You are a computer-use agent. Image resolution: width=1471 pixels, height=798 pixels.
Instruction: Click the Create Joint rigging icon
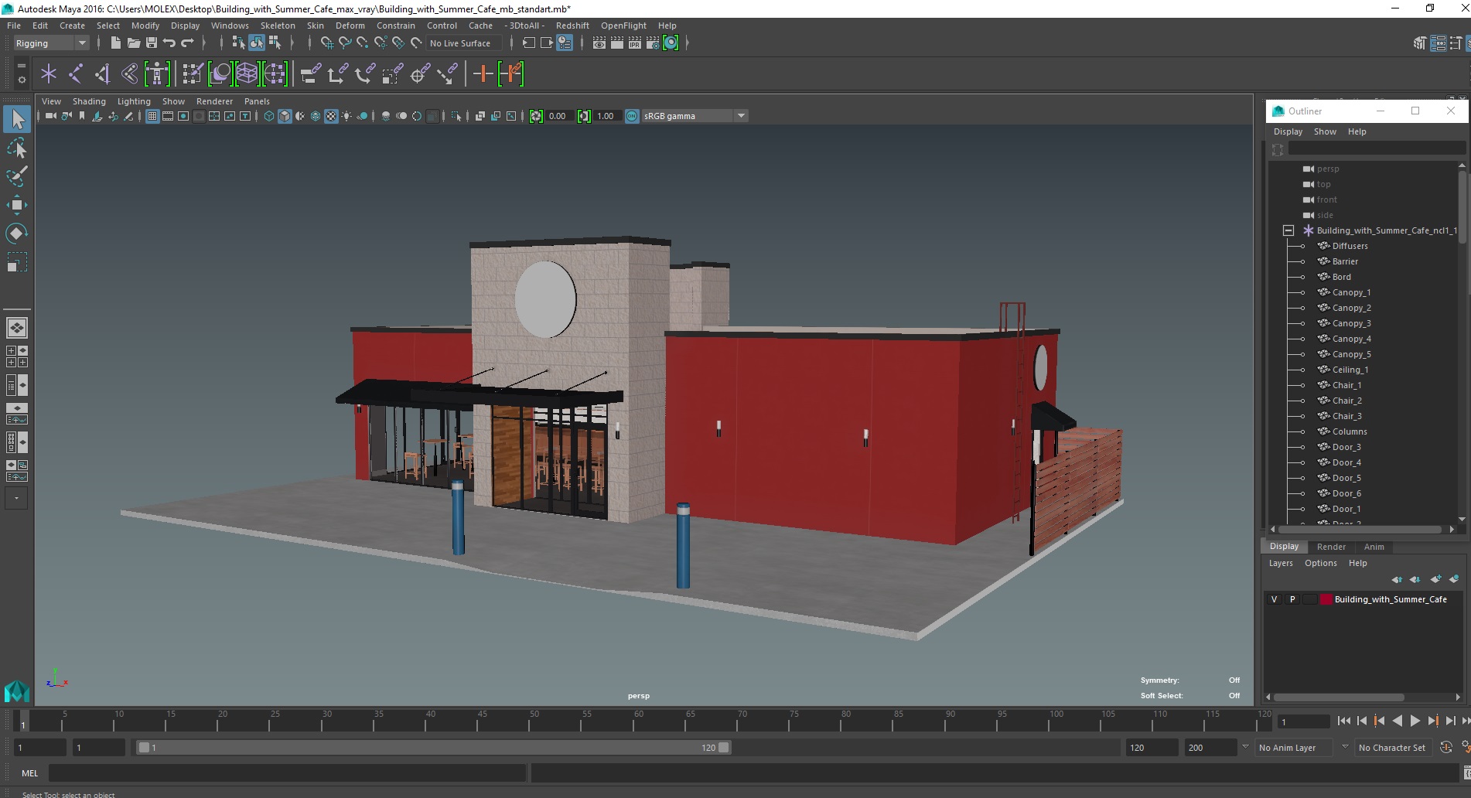pos(76,73)
